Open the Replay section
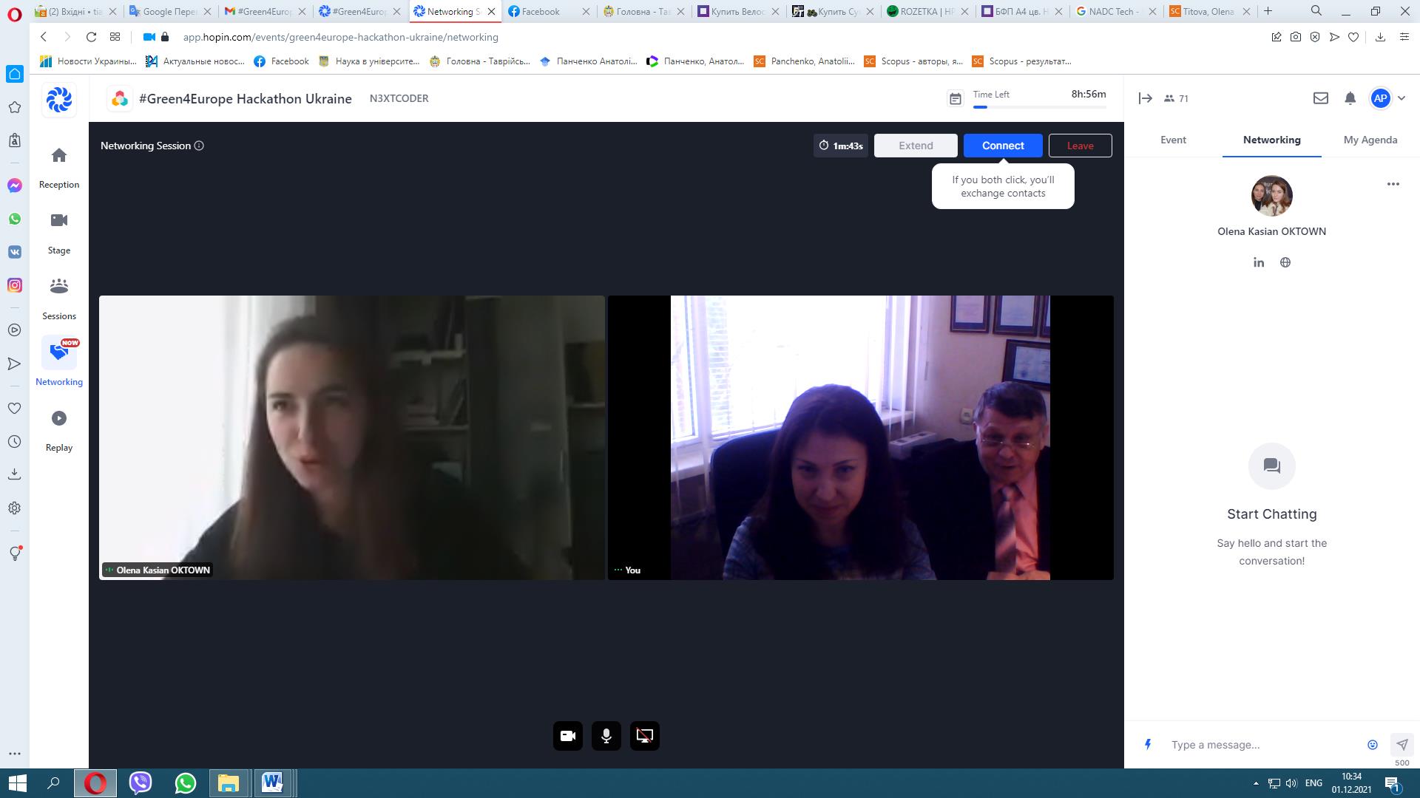 [x=59, y=419]
